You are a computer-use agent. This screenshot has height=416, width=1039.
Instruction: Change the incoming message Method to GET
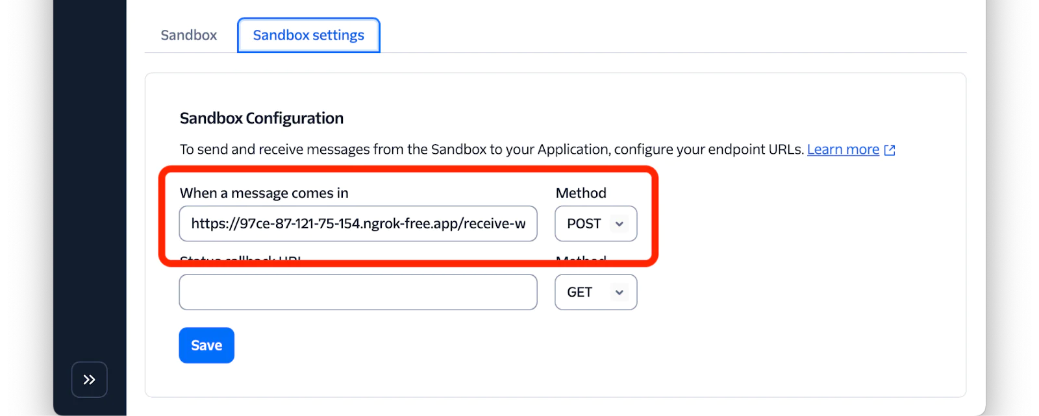click(595, 223)
